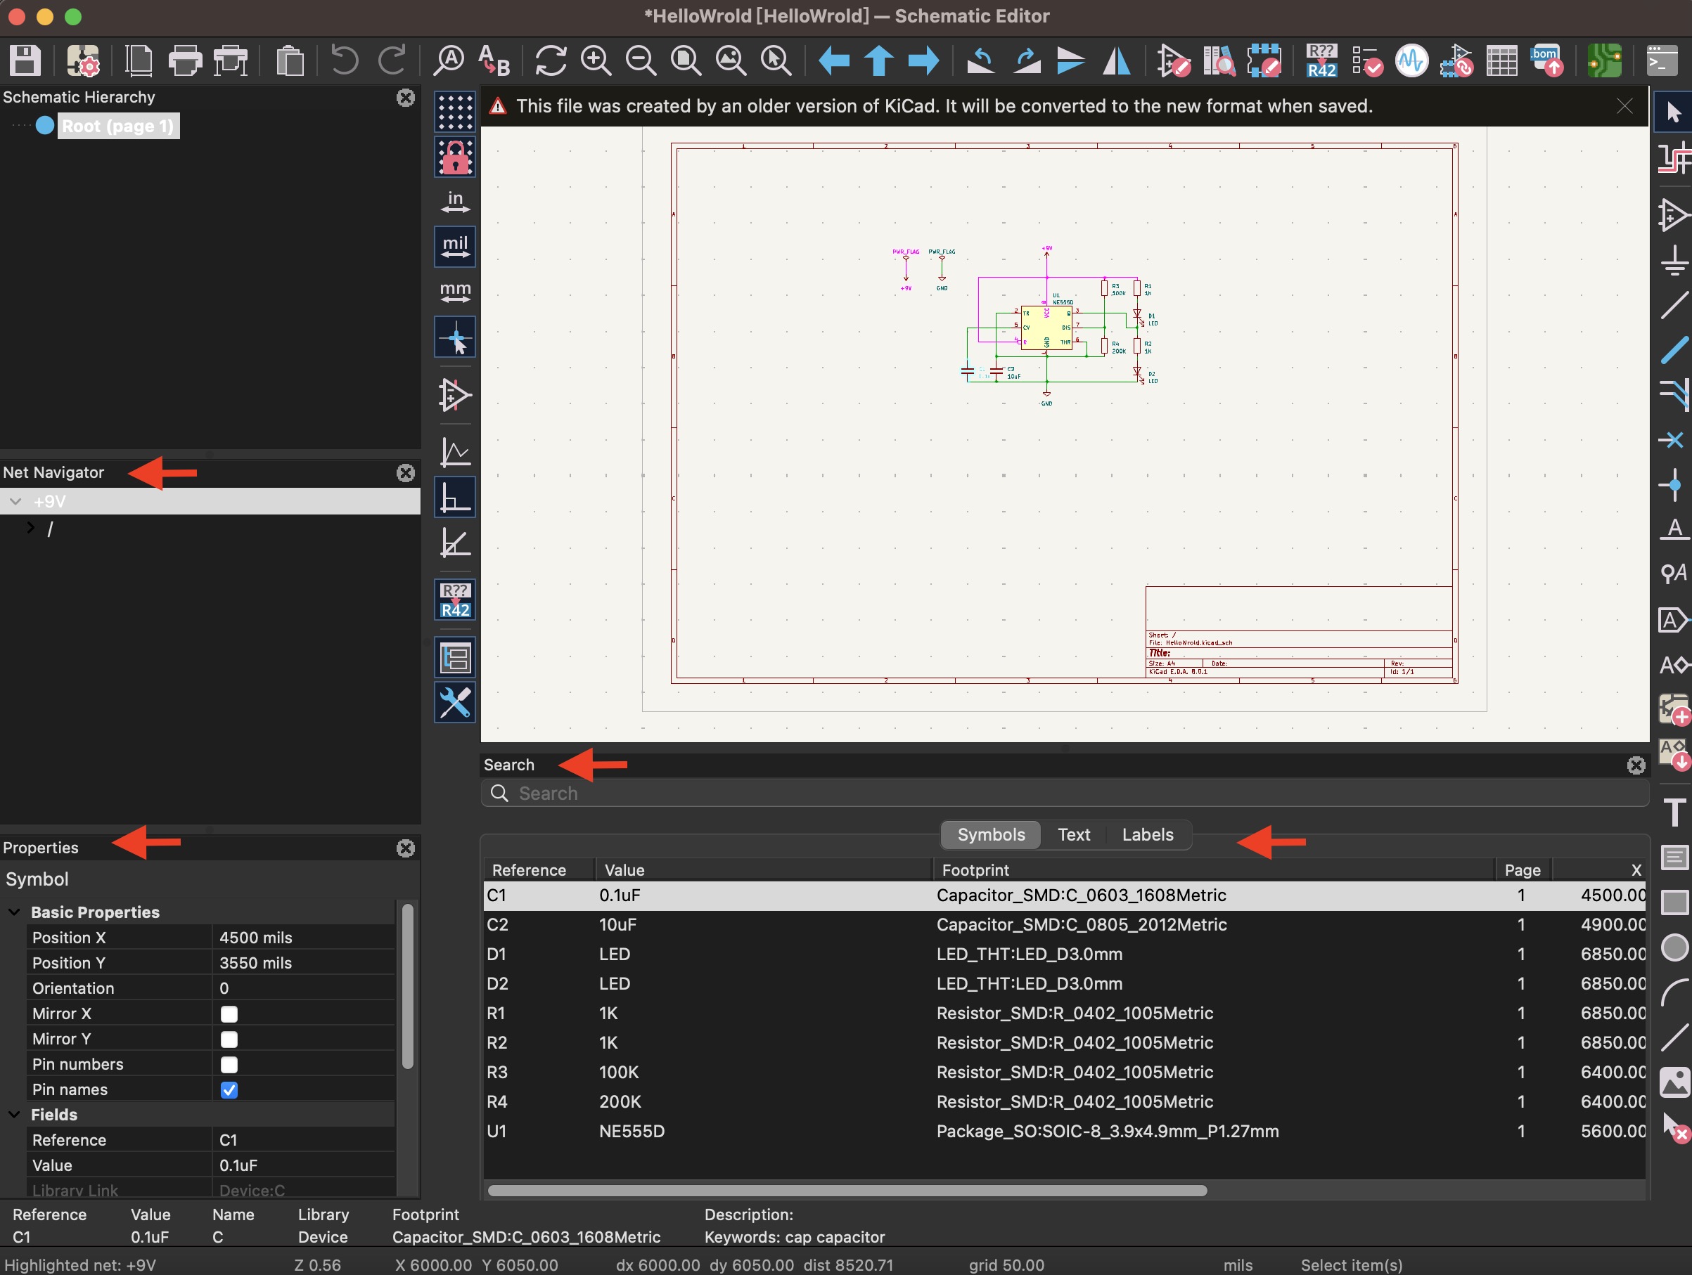Toggle full-window crosshair cursor
1692x1275 pixels.
point(454,337)
